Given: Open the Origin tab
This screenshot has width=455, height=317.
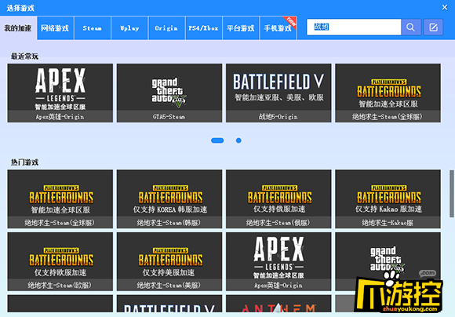Looking at the screenshot, I should [166, 28].
